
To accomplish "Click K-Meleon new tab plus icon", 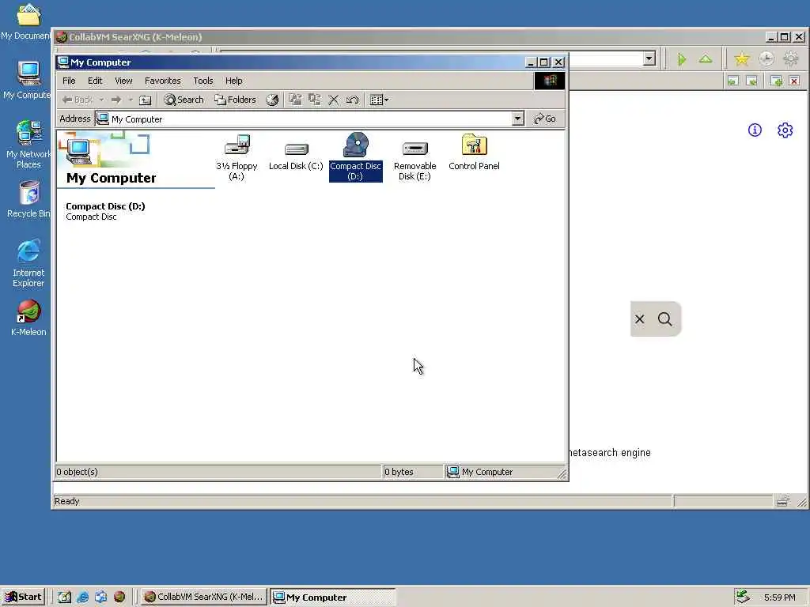I will coord(776,81).
